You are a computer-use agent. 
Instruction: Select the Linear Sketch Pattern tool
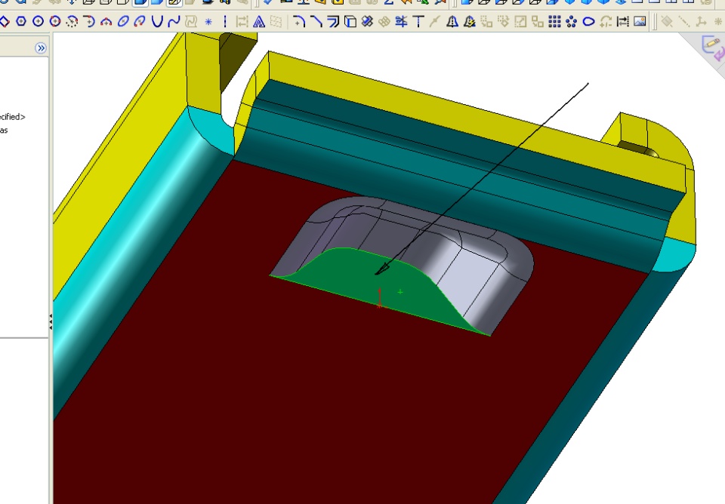pyautogui.click(x=554, y=21)
